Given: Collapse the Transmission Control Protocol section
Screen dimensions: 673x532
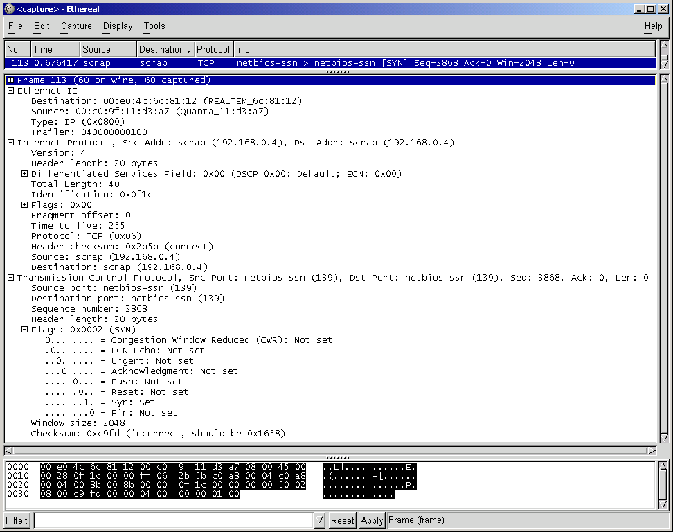Looking at the screenshot, I should tap(11, 278).
